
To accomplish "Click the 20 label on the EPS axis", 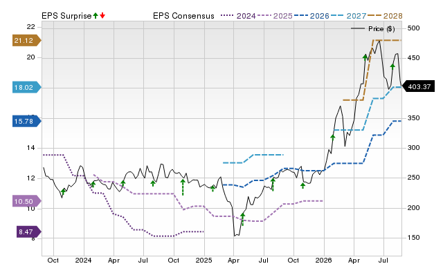I will pos(30,57).
